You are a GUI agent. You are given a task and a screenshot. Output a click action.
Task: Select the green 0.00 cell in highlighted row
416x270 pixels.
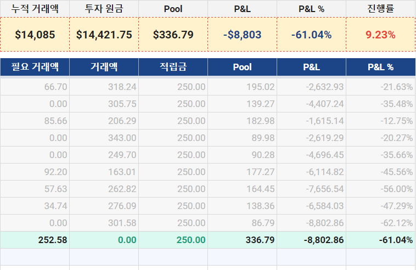pos(104,240)
